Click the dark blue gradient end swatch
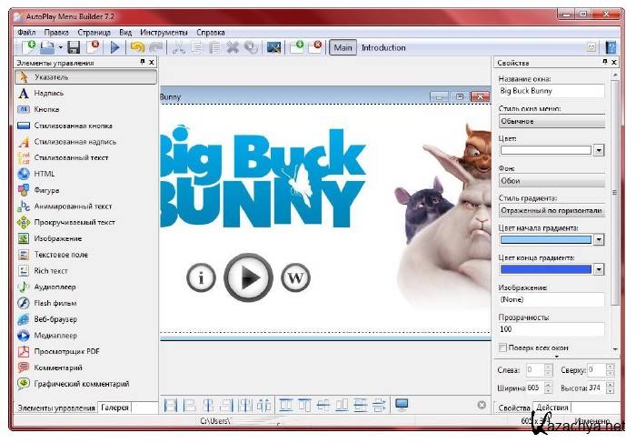The height and width of the screenshot is (443, 636). (545, 269)
